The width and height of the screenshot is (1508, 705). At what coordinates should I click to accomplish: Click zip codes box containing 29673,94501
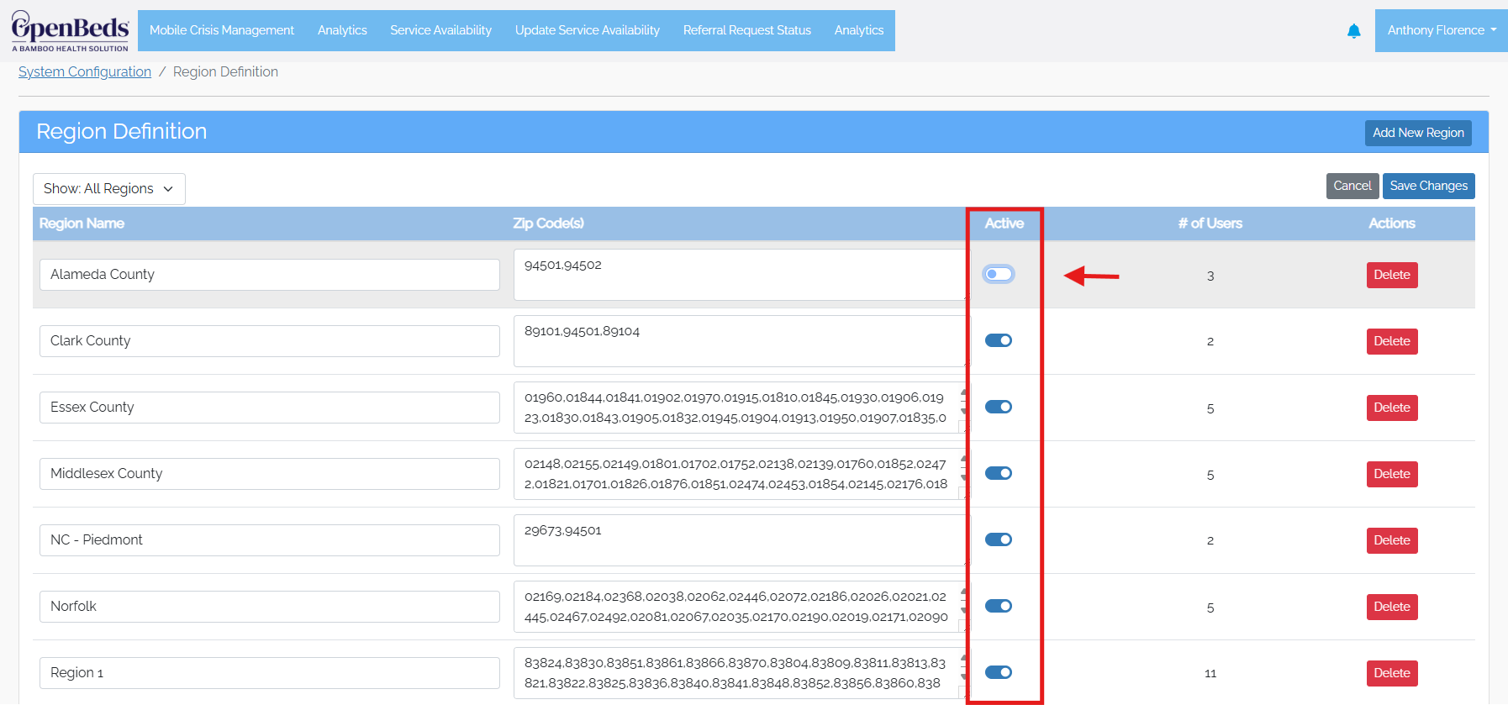(x=740, y=540)
